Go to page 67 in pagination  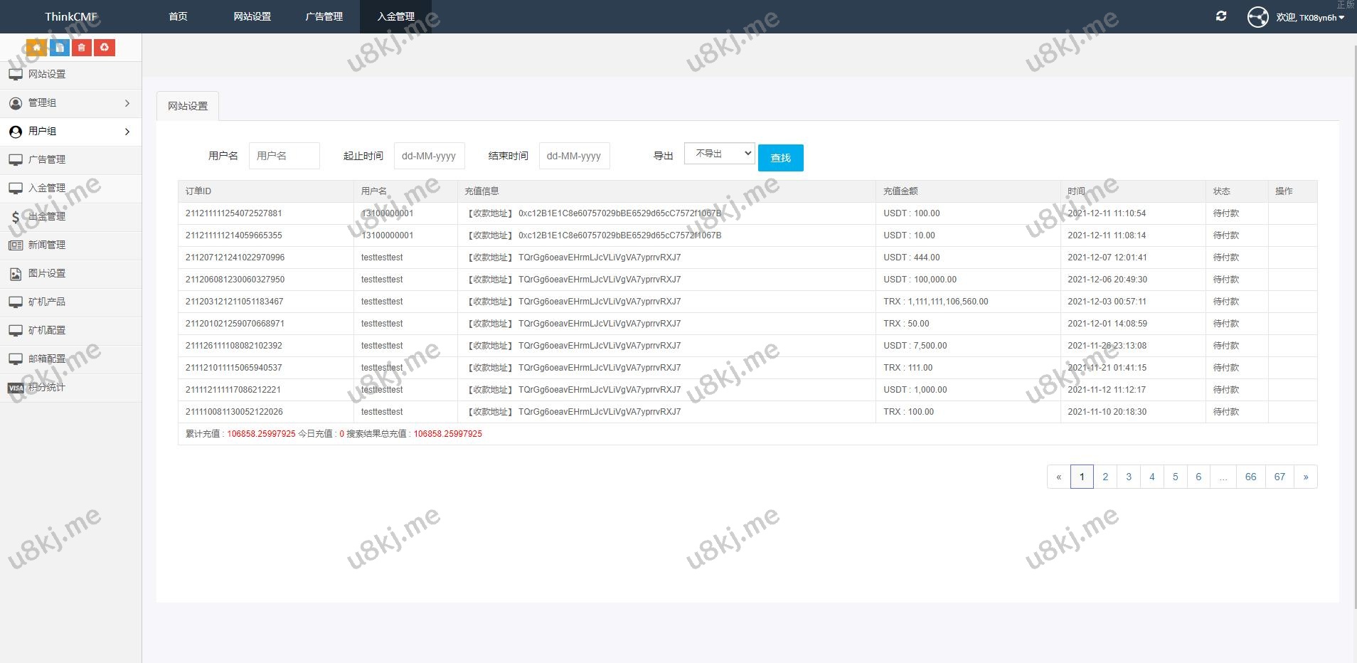click(x=1279, y=477)
